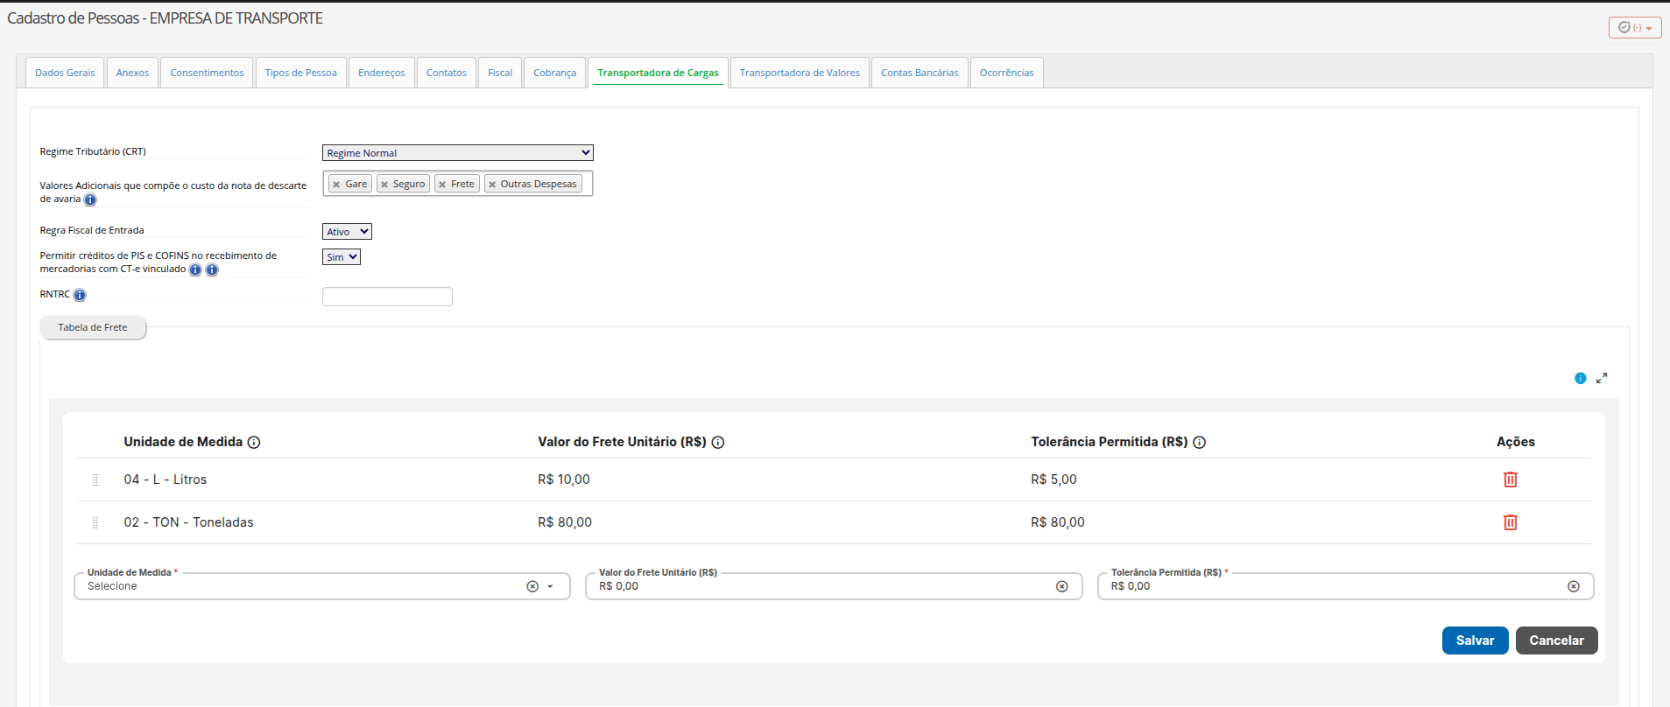Screen dimensions: 1670x707
Task: Click drag handle of Litros row
Action: tap(95, 479)
